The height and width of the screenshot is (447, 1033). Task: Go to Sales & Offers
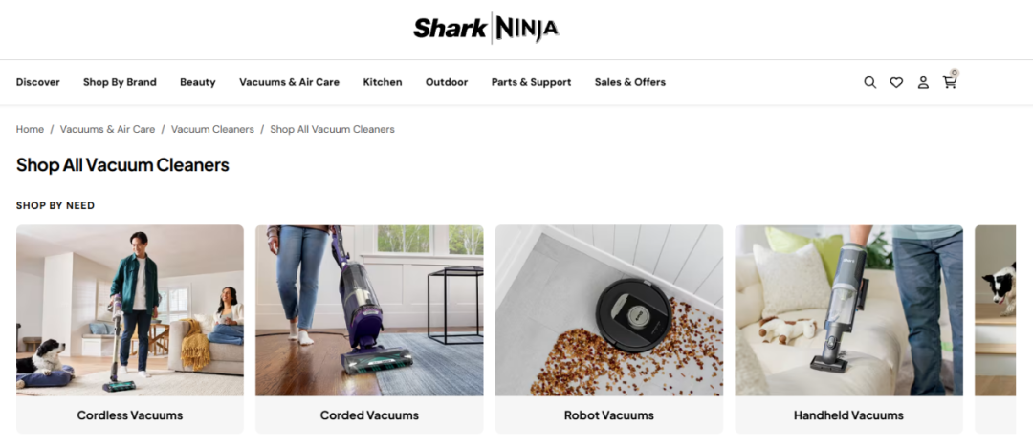629,82
